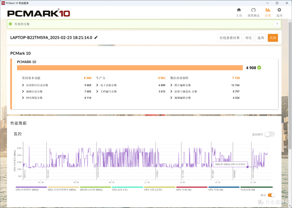
Task: Select CPU 温度 (°C) legend
Action: (x=127, y=189)
